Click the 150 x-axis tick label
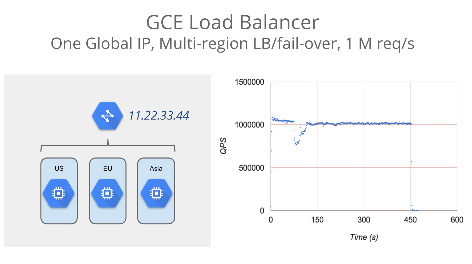Screen dimensions: 472x264 [317, 220]
